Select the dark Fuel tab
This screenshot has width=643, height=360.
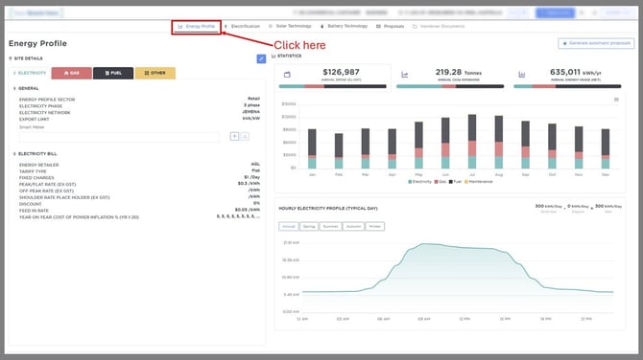(113, 73)
